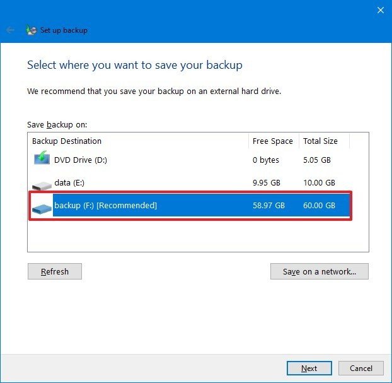Choose the DVD Drive (D:) destination label
The width and height of the screenshot is (392, 383).
81,160
